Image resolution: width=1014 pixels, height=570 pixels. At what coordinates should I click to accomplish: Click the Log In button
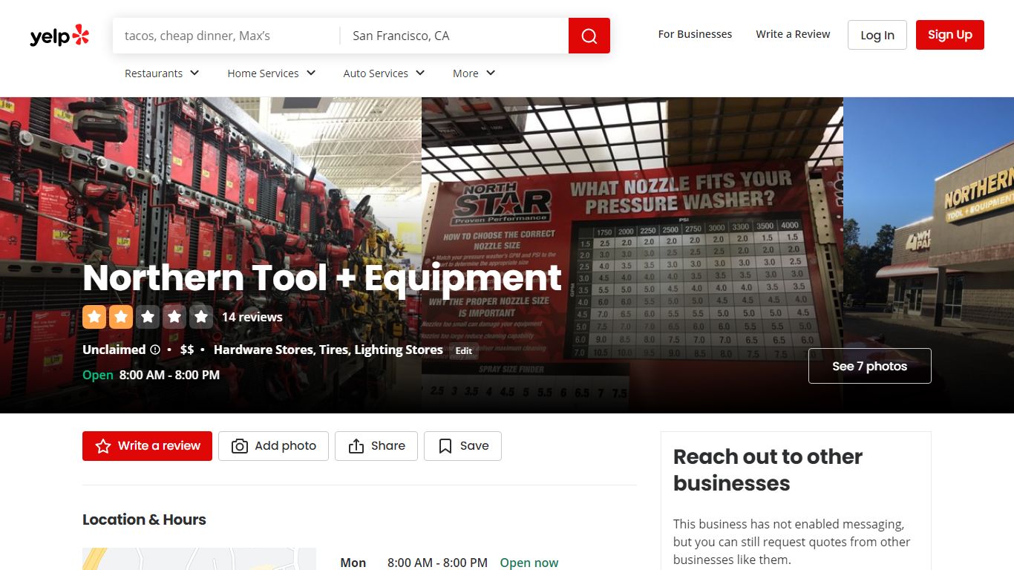click(877, 35)
